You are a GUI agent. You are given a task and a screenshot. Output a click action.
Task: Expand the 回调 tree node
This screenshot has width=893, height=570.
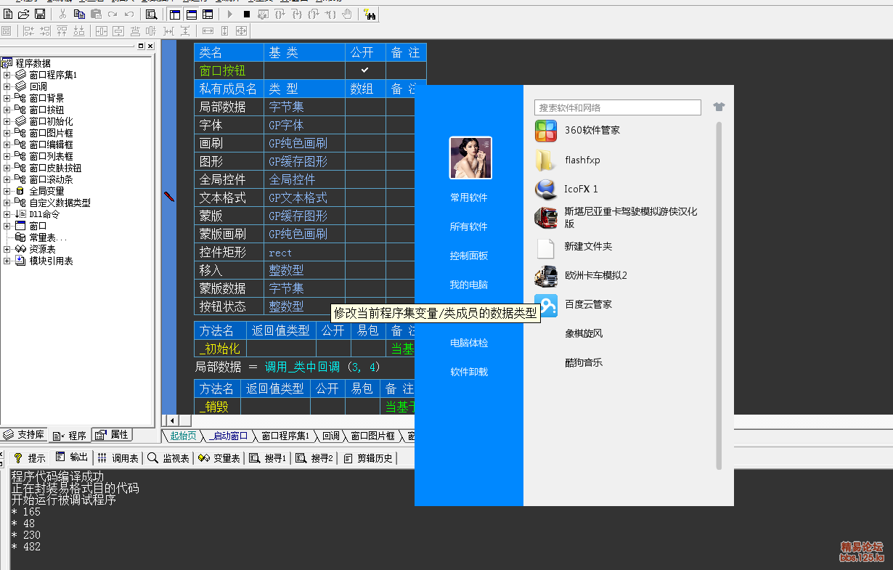click(x=7, y=86)
